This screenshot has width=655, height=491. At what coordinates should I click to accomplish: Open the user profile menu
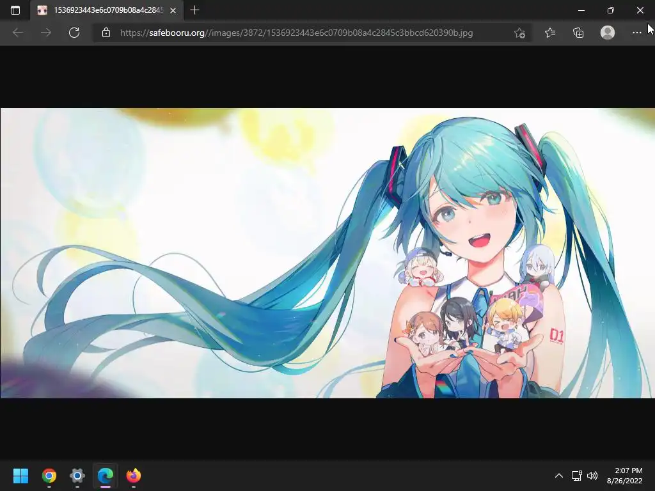coord(608,33)
